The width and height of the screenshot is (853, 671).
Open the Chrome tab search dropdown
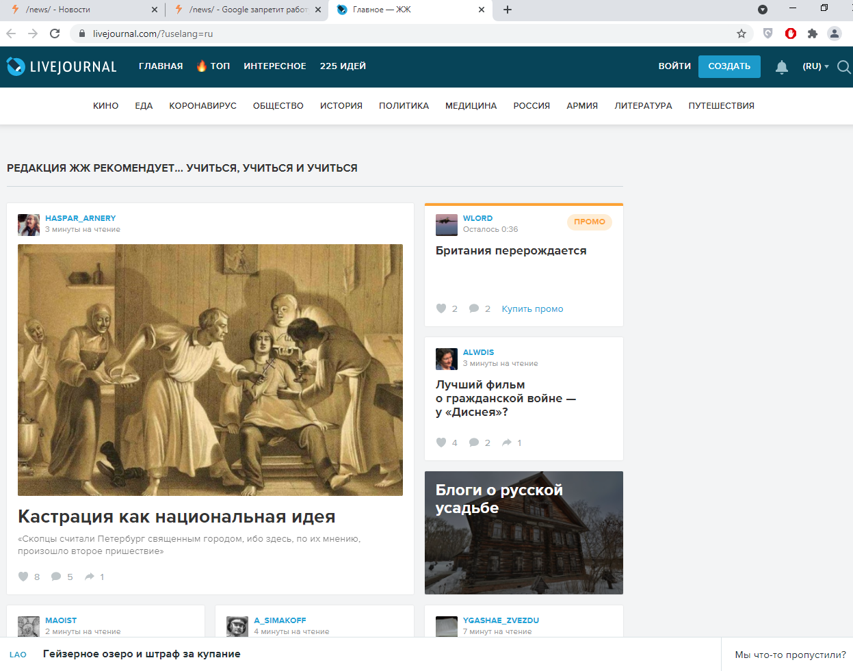coord(763,10)
